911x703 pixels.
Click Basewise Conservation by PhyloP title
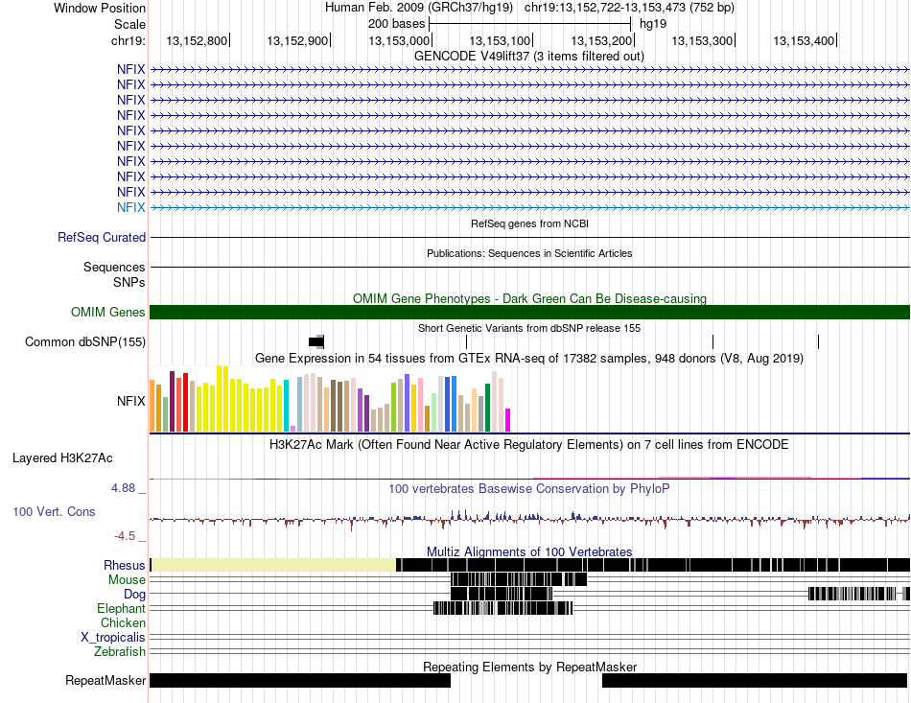pos(528,488)
